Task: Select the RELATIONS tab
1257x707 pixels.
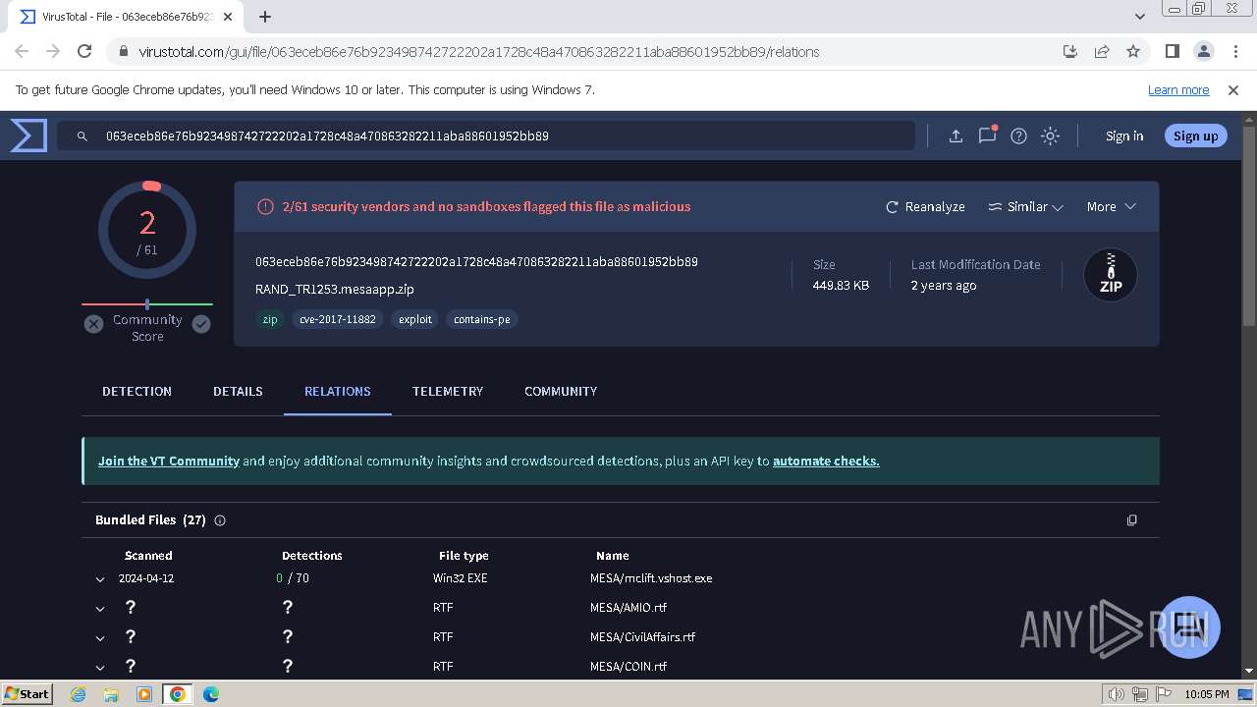Action: [337, 391]
